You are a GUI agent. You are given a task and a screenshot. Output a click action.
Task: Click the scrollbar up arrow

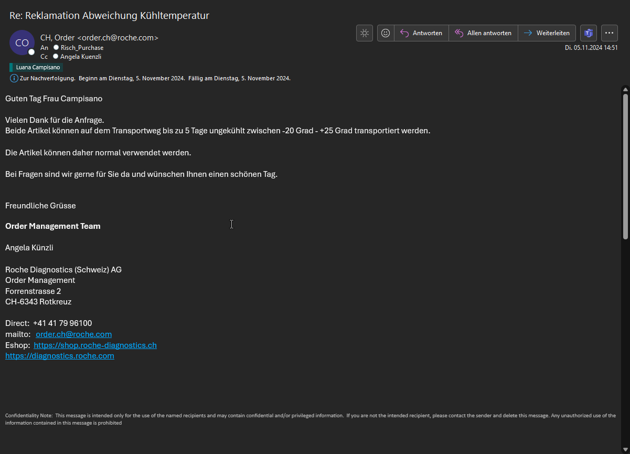[x=625, y=89]
